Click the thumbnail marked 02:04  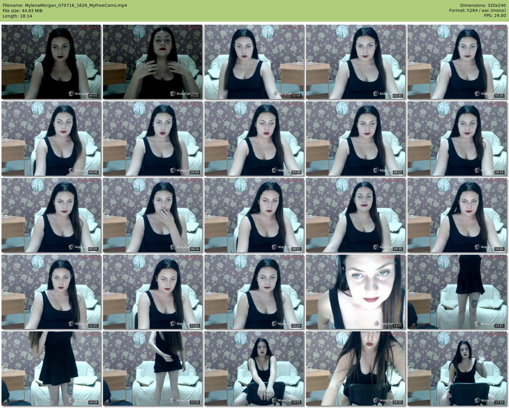click(x=254, y=62)
